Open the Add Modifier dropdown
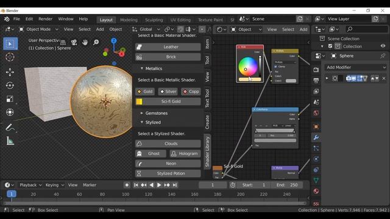The width and height of the screenshot is (390, 219). tap(356, 68)
